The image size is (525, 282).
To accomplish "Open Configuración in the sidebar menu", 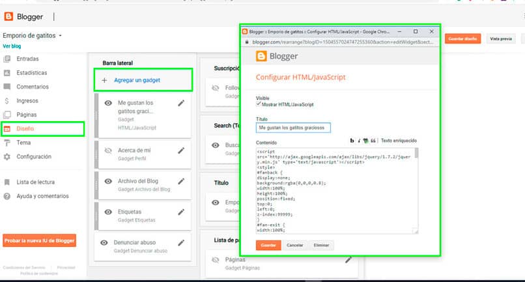I will tap(34, 157).
